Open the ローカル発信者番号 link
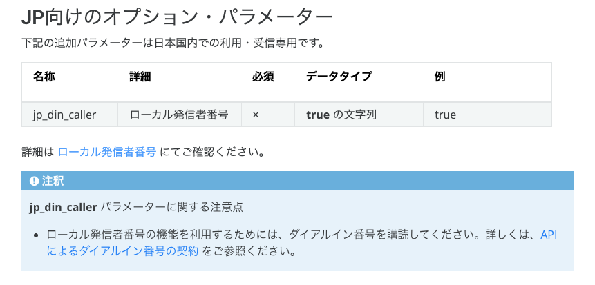Viewport: 595px width, 285px height. click(107, 153)
